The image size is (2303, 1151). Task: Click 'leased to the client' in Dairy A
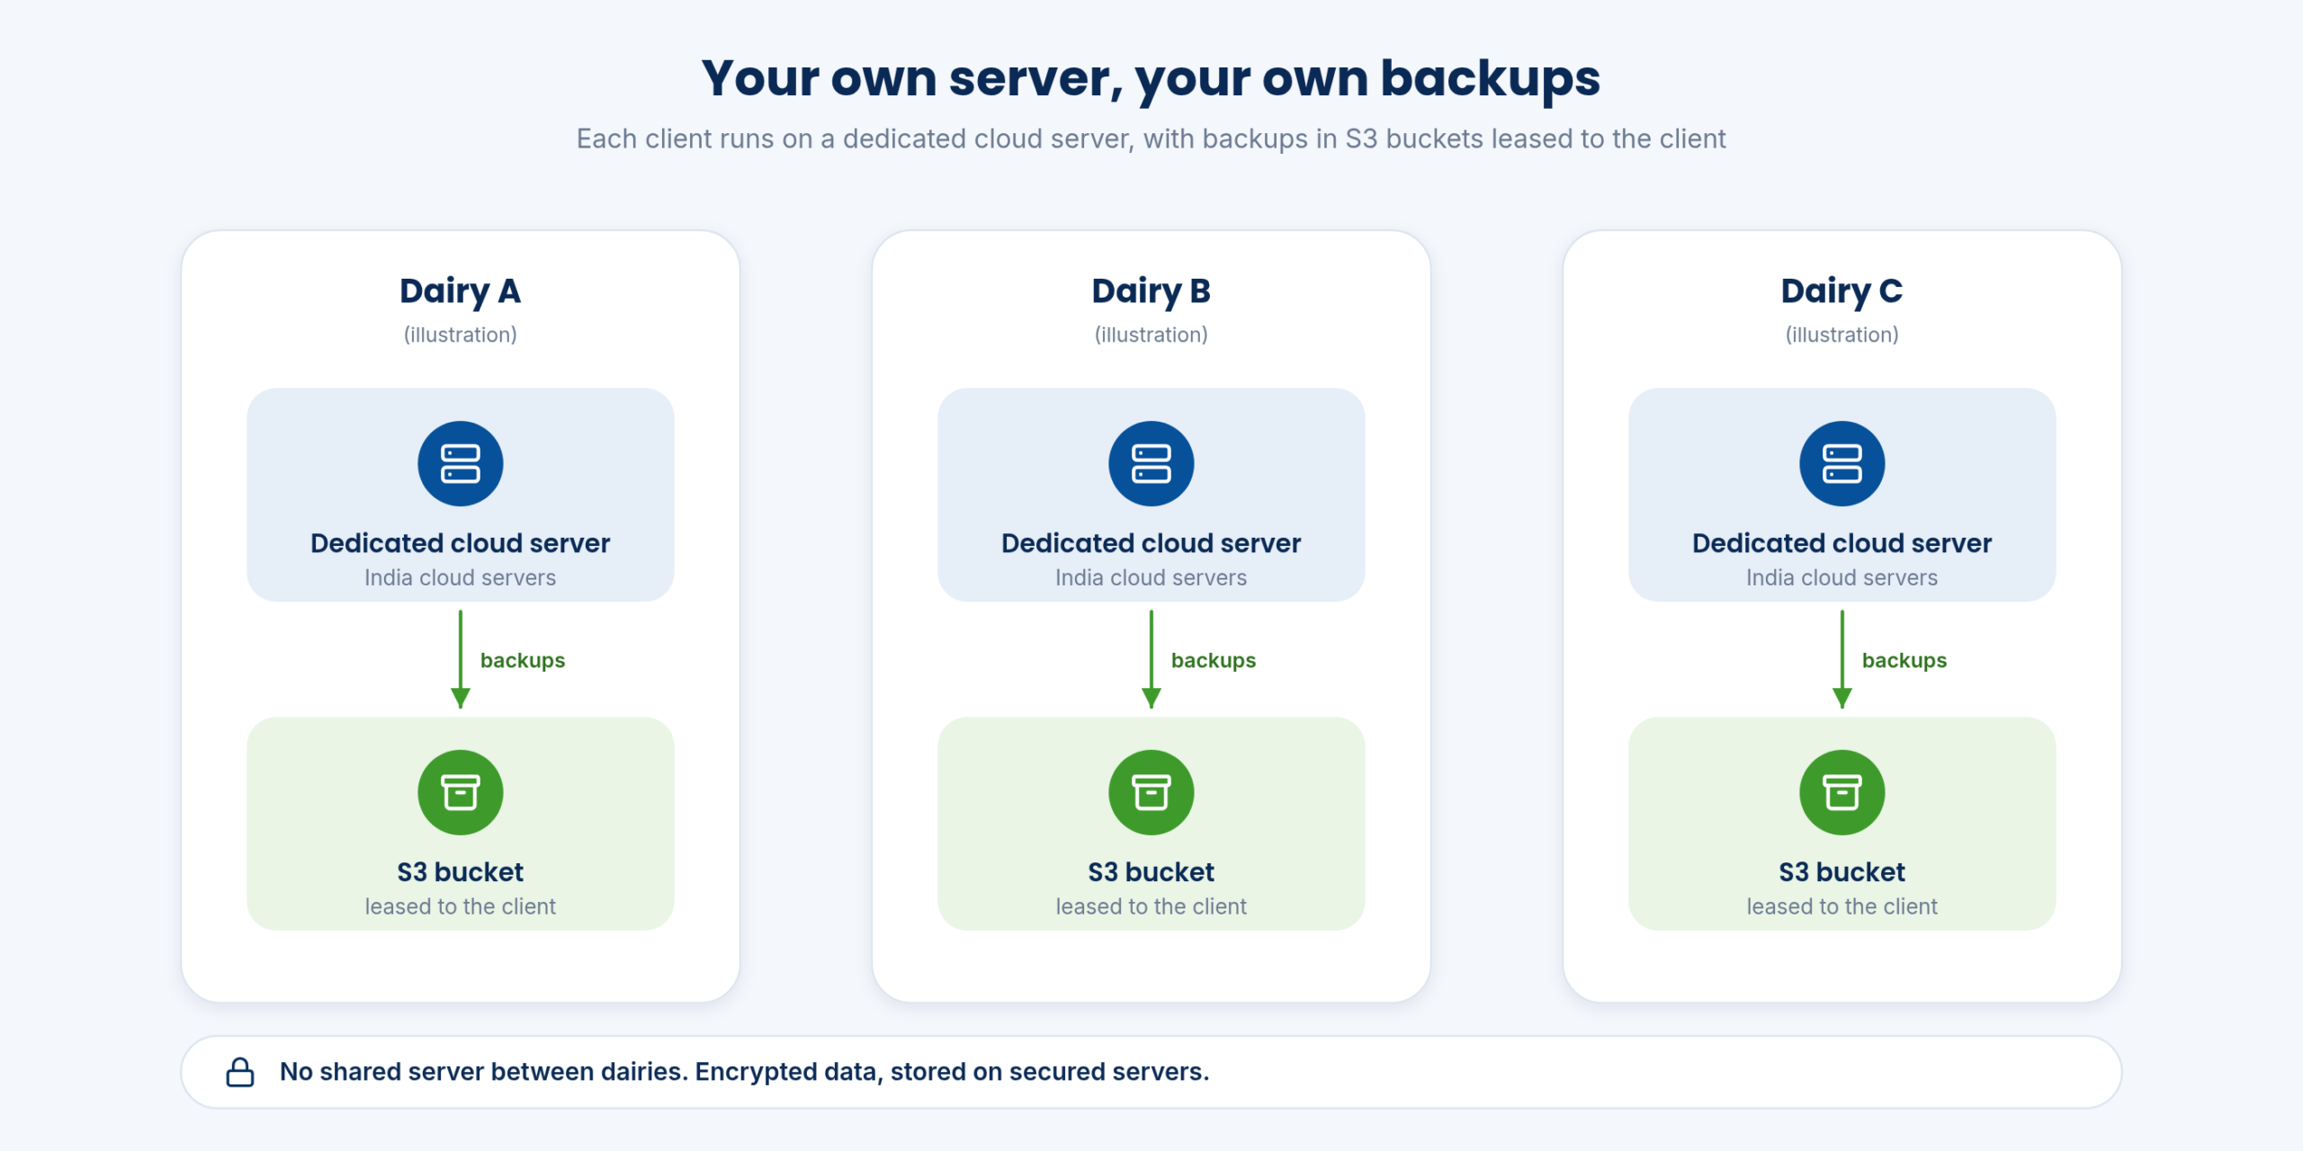click(461, 906)
